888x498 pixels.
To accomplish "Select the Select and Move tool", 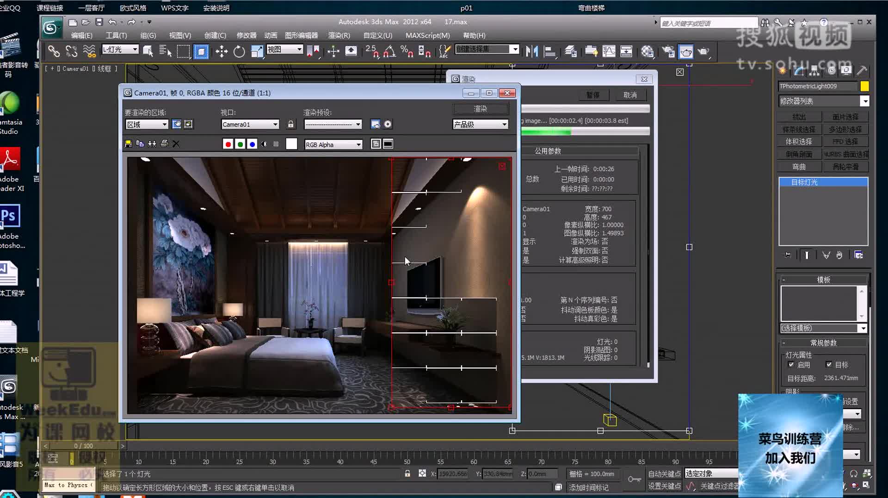I will tap(221, 51).
